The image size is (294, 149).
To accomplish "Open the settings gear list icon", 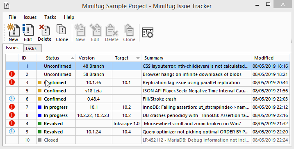I will 148,33.
